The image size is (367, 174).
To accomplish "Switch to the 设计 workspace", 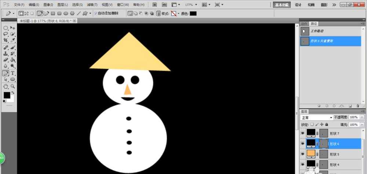I will click(x=298, y=5).
